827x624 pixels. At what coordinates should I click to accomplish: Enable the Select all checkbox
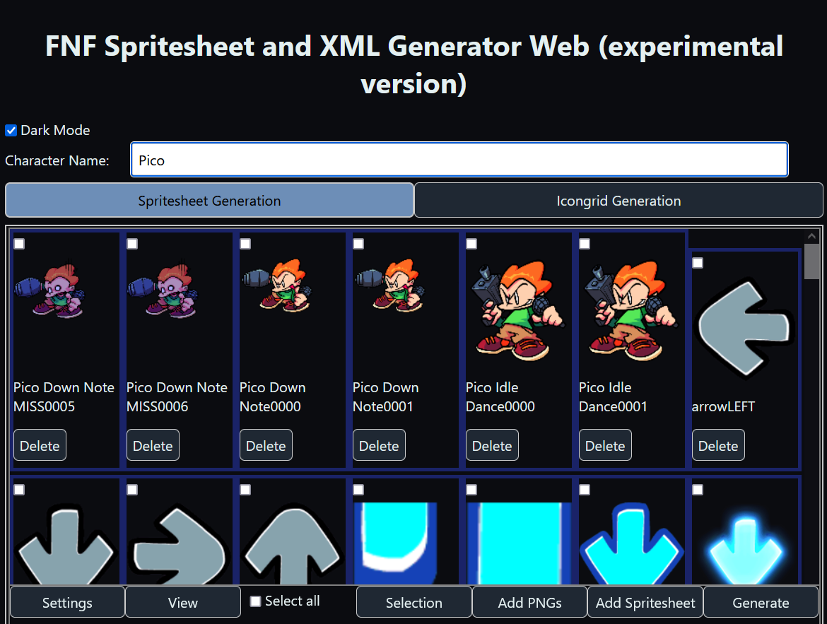pyautogui.click(x=256, y=601)
